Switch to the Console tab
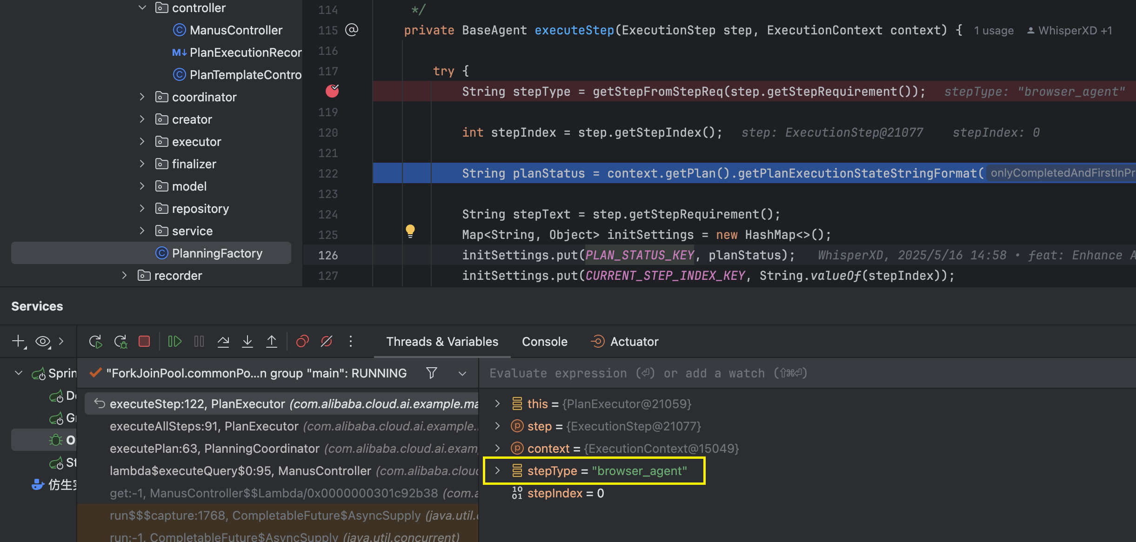The image size is (1136, 542). pyautogui.click(x=544, y=342)
